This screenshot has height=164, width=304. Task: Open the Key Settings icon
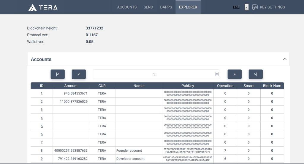tap(254, 7)
